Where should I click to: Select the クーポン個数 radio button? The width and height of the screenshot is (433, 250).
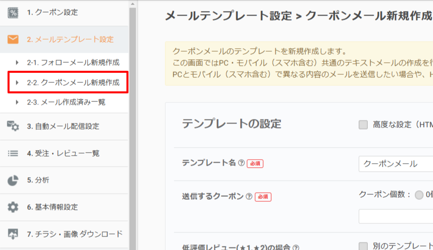(419, 195)
